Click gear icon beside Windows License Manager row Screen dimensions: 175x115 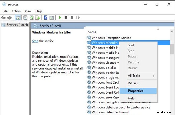pyautogui.click(x=89, y=62)
